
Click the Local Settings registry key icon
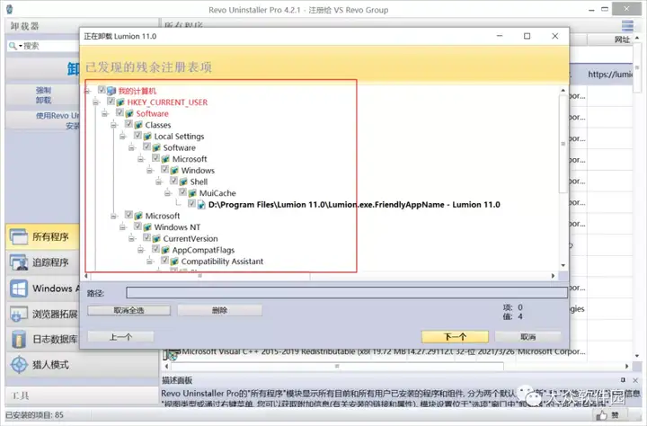(147, 137)
